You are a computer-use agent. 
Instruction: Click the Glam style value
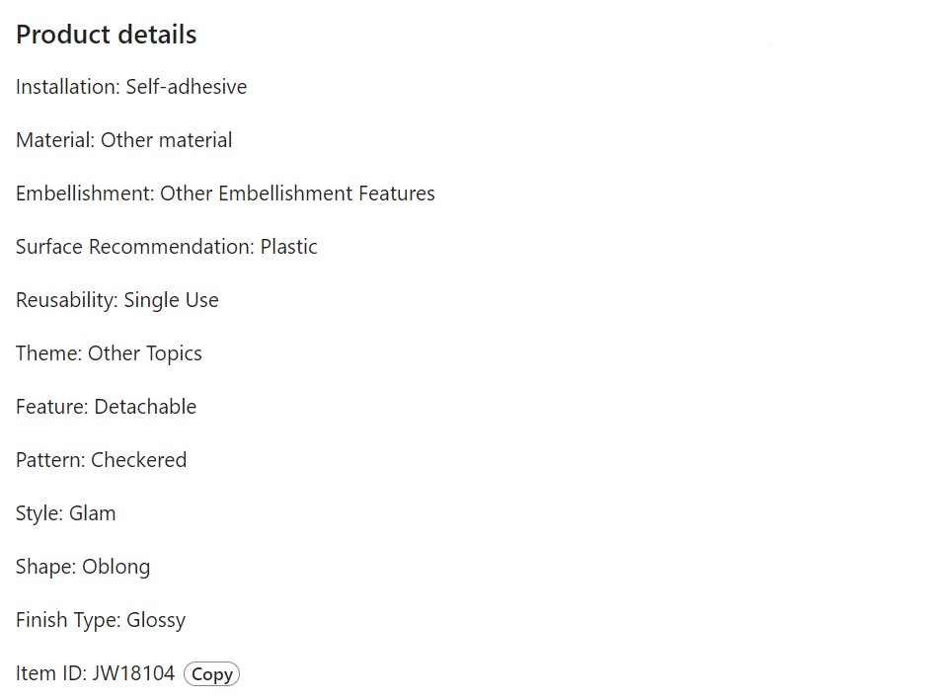click(x=93, y=513)
